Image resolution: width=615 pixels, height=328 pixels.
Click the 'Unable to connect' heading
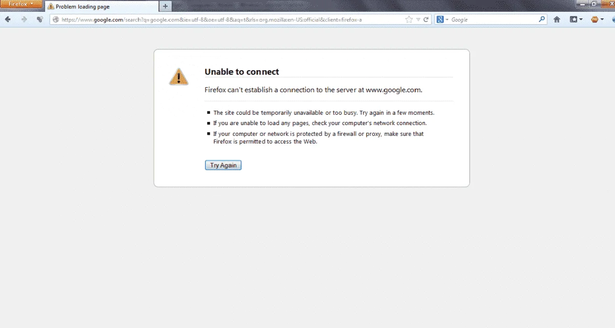tap(242, 72)
